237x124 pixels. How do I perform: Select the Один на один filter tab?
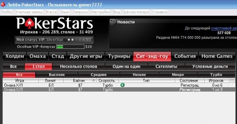(x=126, y=66)
